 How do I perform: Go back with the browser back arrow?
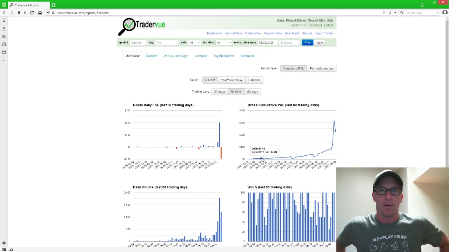4,13
